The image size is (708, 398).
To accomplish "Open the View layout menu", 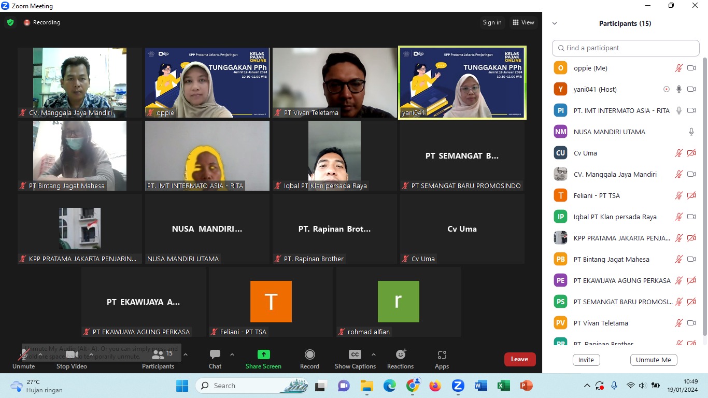I will 523,22.
